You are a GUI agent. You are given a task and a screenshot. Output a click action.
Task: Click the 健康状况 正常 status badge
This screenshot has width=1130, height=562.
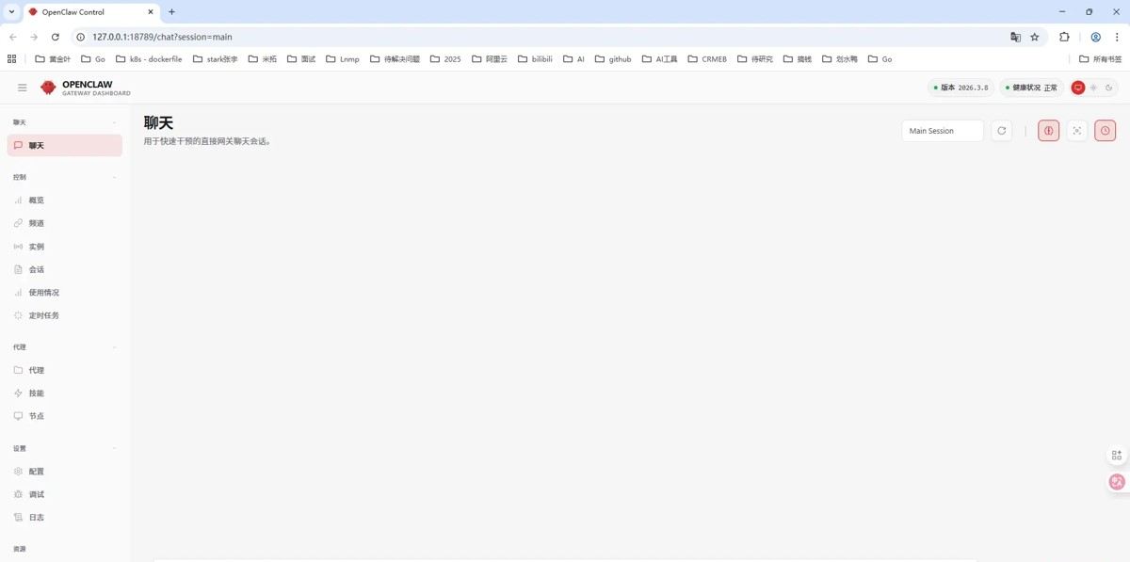(1032, 88)
